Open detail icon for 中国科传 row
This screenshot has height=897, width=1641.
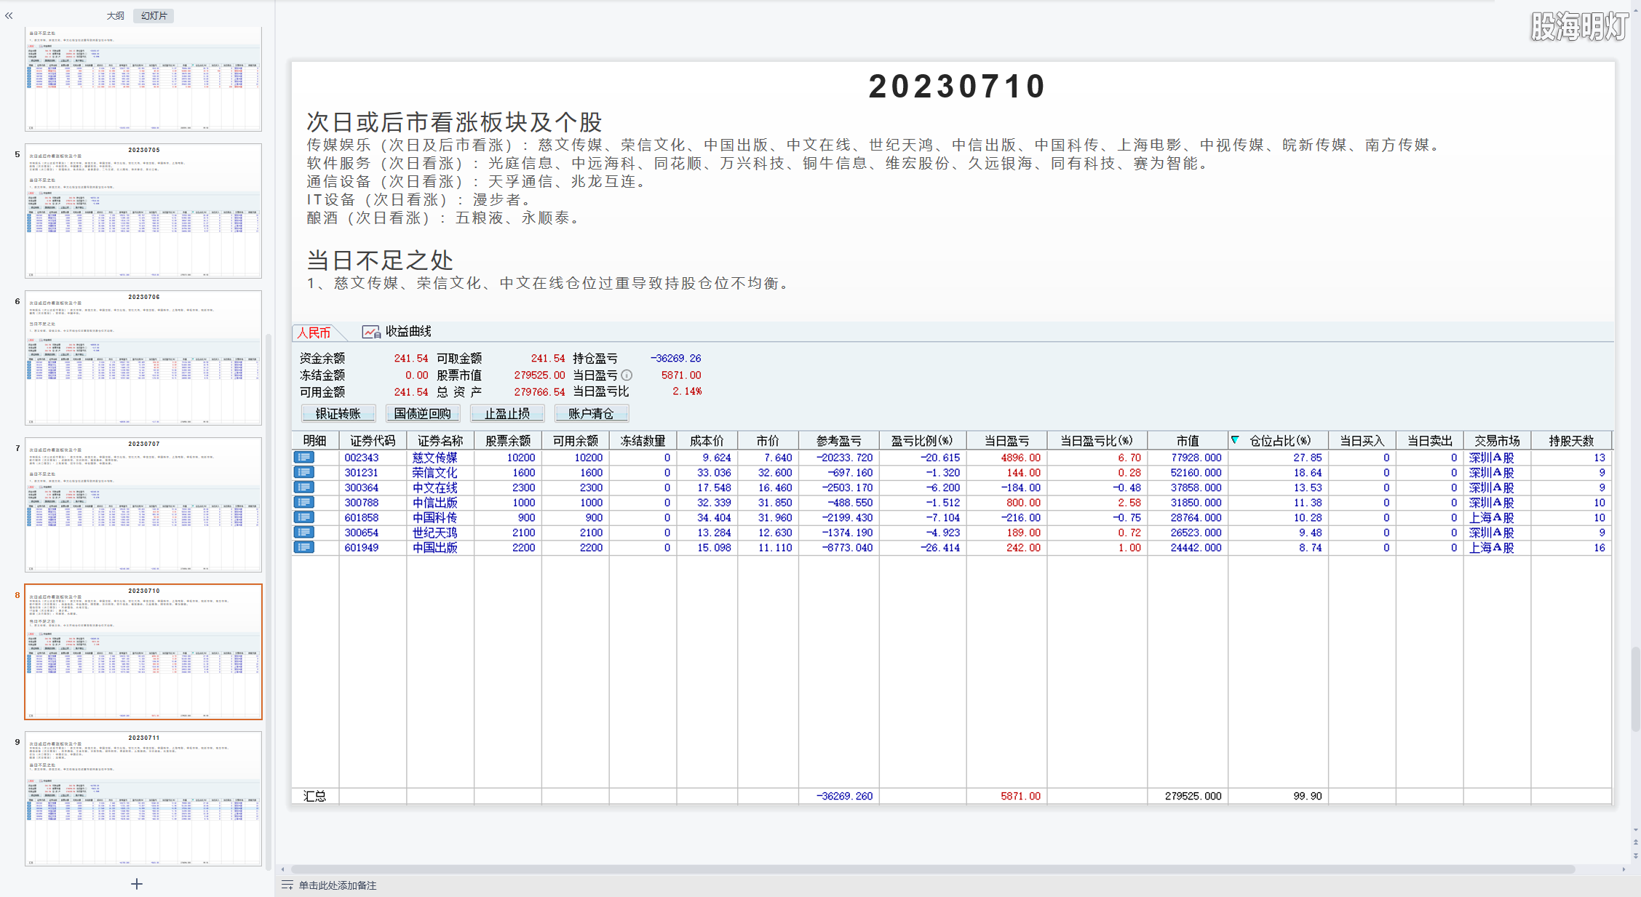(x=304, y=517)
